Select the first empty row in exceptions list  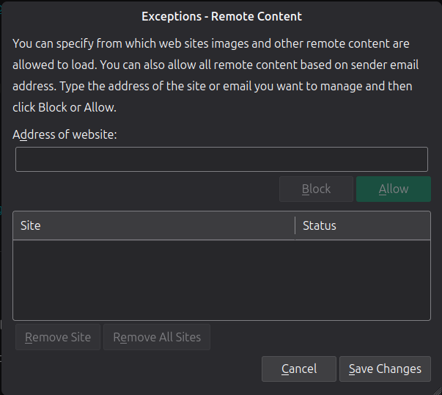tap(221, 249)
